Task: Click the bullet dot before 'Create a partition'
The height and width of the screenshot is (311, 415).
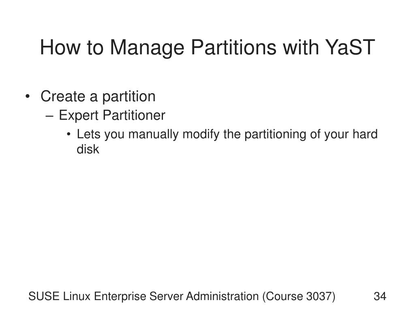Action: 28,96
